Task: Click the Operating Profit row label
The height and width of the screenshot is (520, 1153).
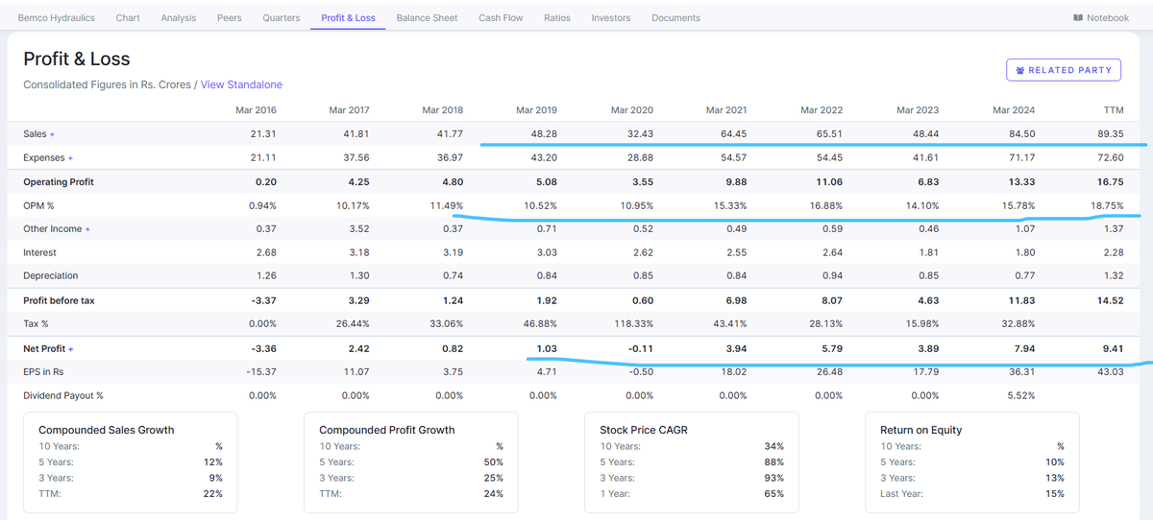Action: pyautogui.click(x=59, y=181)
